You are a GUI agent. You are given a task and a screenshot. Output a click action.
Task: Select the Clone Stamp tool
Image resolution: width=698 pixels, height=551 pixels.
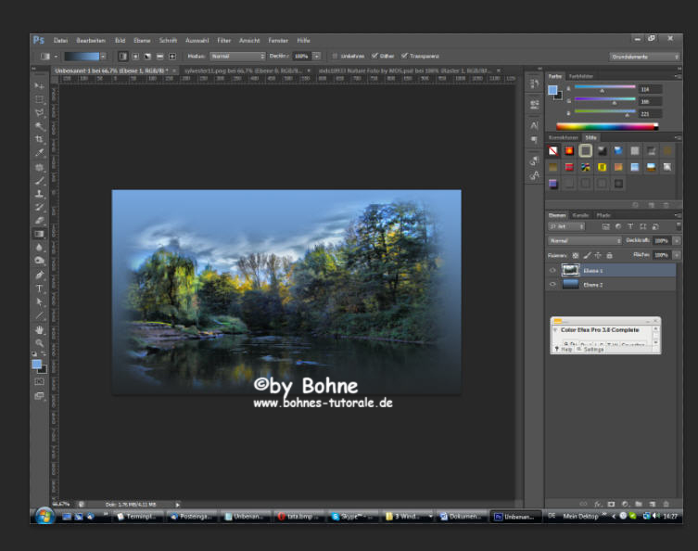tap(40, 194)
